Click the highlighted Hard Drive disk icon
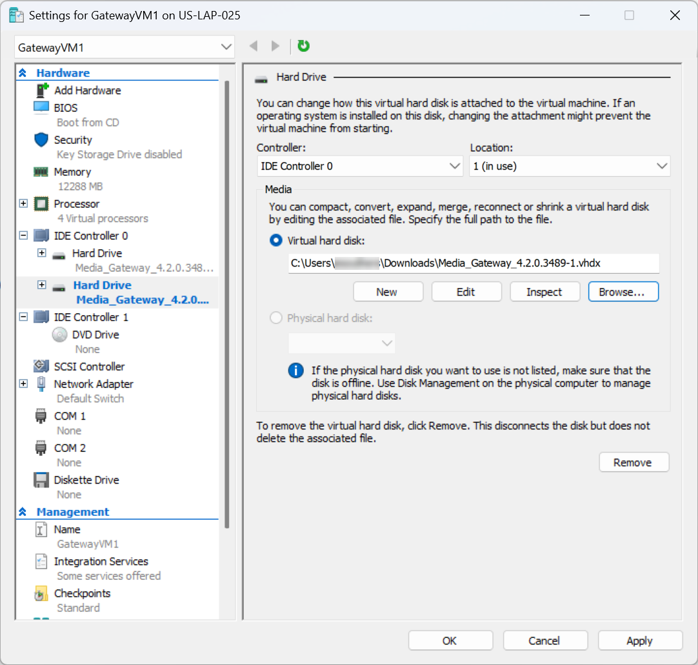Viewport: 698px width, 665px height. tap(59, 288)
